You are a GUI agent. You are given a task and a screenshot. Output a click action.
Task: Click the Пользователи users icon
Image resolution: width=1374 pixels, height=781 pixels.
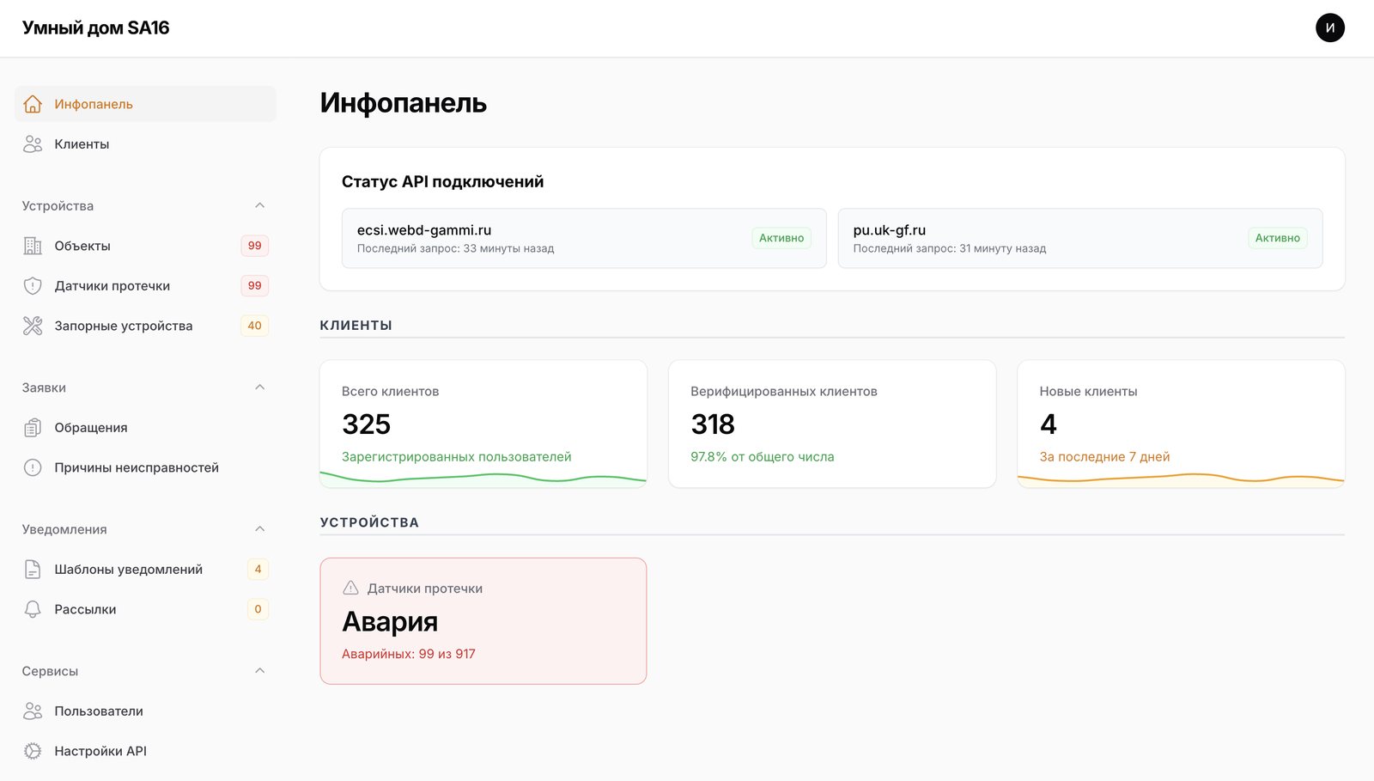tap(33, 711)
